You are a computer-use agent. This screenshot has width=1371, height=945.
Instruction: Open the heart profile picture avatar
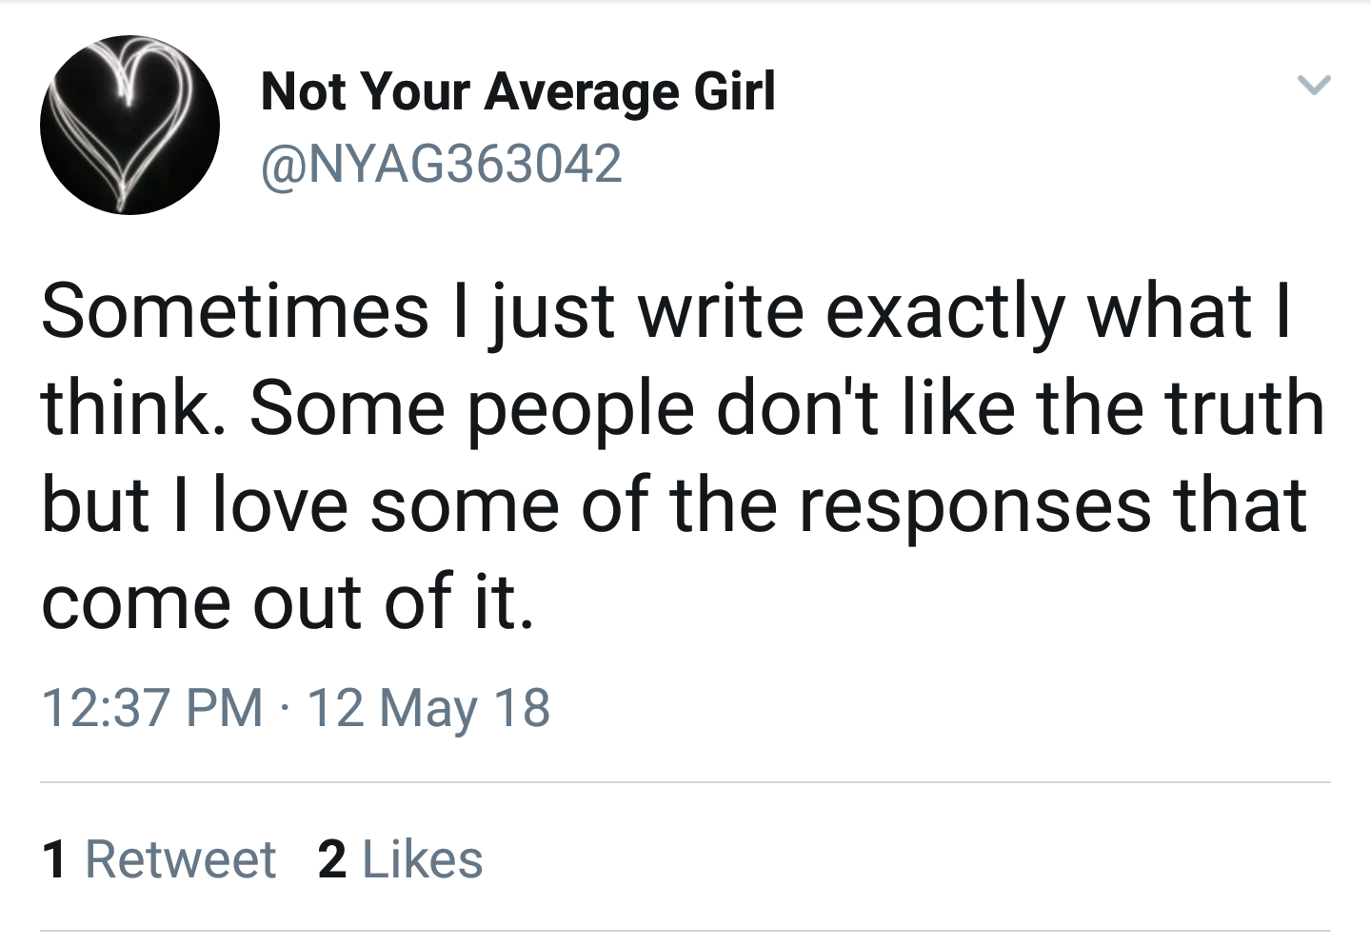129,125
